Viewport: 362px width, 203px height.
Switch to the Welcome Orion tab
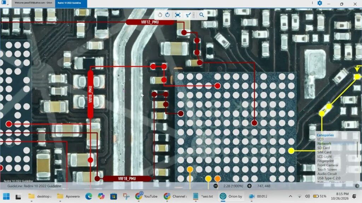coord(33,3)
